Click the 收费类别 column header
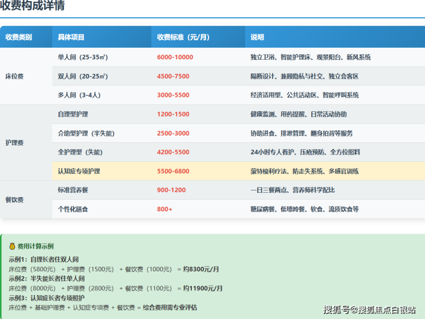The image size is (425, 319). point(18,37)
